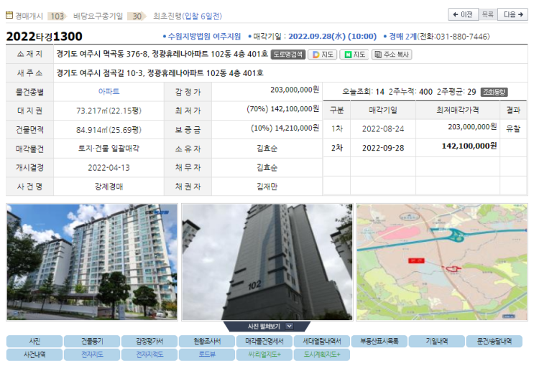
Task: Select the 세대열람내역서 tab
Action: 322,341
